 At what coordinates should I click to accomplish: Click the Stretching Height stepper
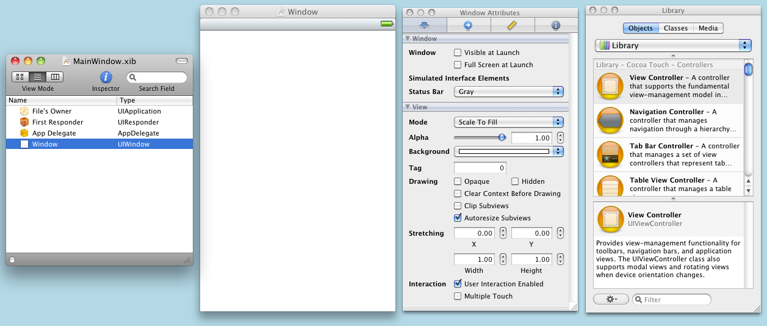click(x=560, y=259)
